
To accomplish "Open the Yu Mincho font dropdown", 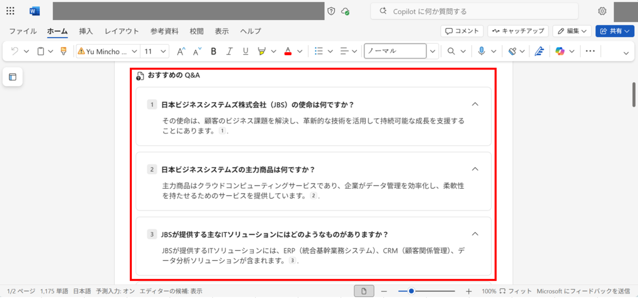I will (x=134, y=51).
